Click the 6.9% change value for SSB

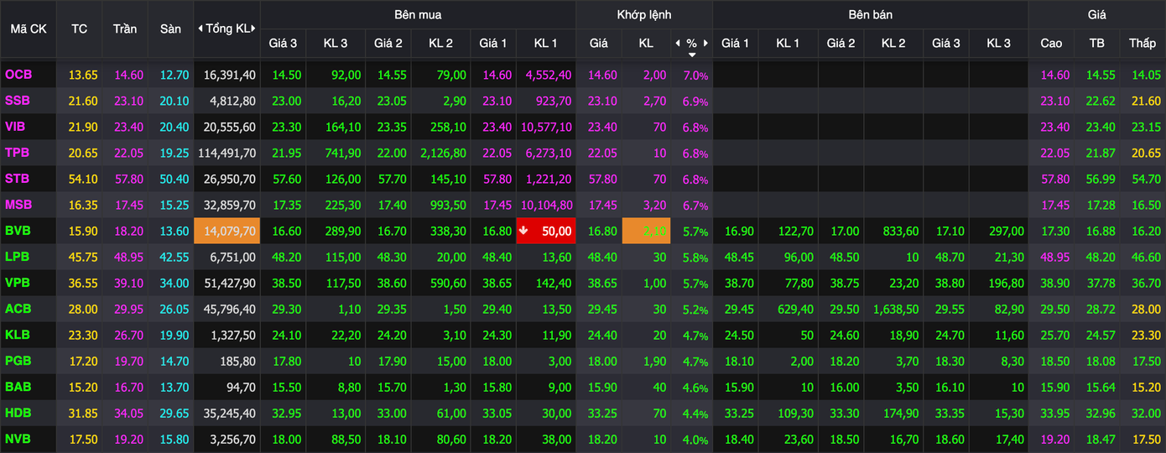[696, 101]
